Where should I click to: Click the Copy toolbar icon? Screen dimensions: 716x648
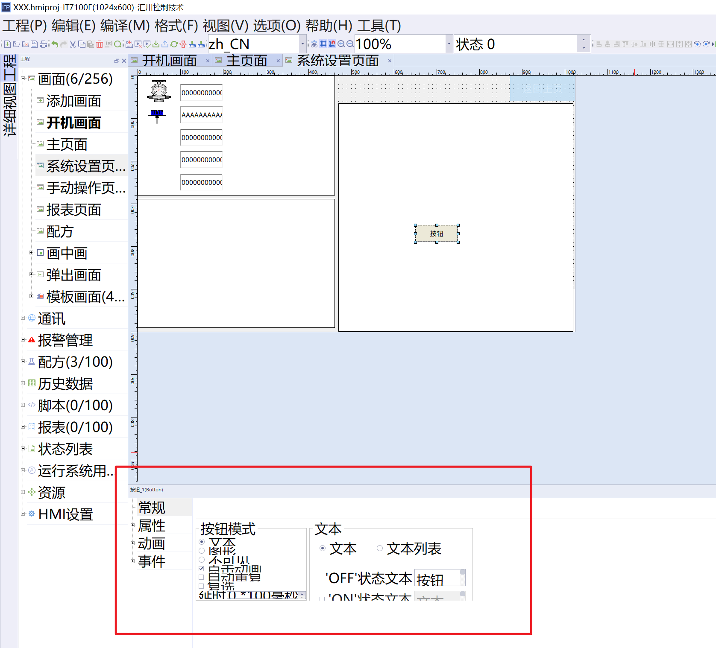pyautogui.click(x=82, y=44)
